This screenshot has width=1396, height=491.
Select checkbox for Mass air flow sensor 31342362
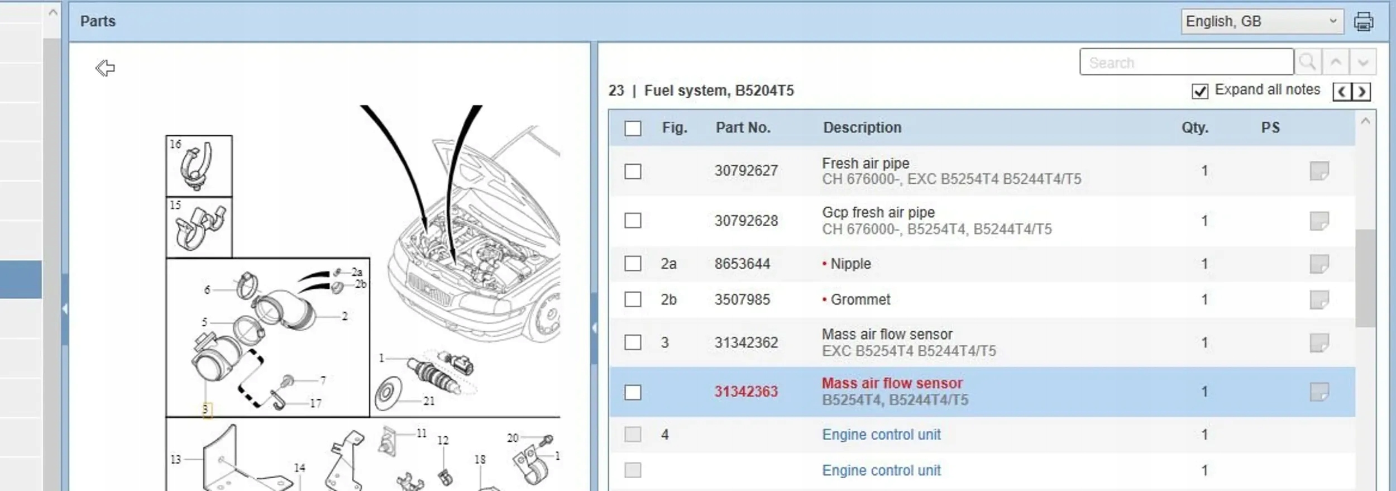click(633, 342)
